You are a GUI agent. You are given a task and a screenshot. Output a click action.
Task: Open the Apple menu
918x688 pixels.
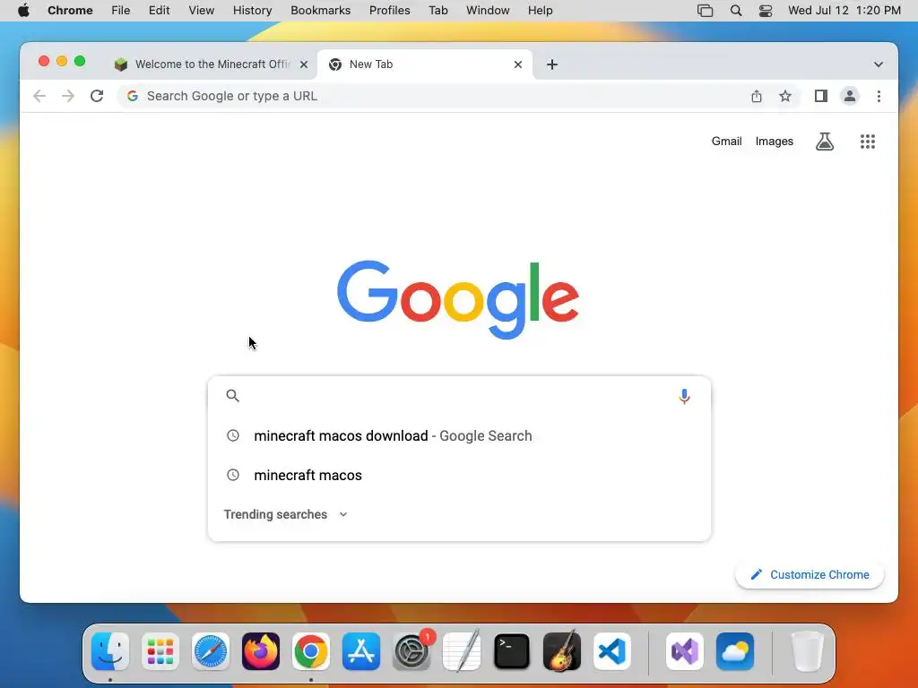tap(23, 11)
